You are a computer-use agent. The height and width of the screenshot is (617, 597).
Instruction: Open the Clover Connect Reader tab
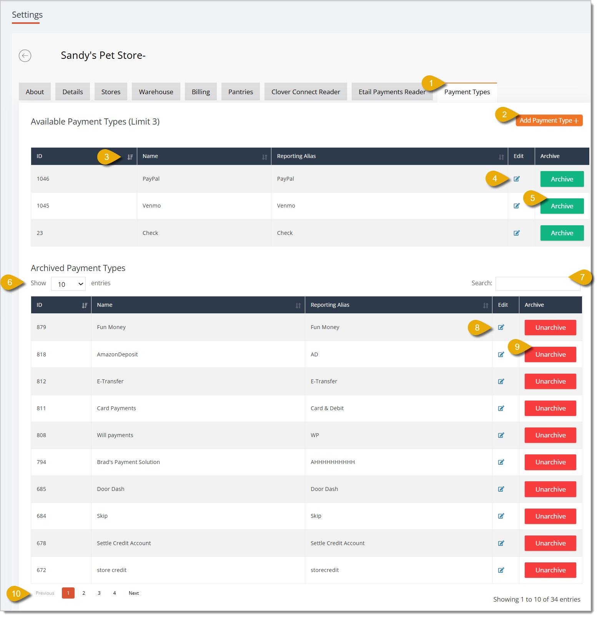(x=306, y=92)
